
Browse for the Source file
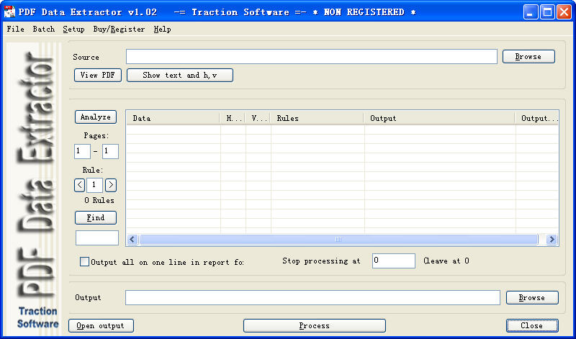click(528, 57)
